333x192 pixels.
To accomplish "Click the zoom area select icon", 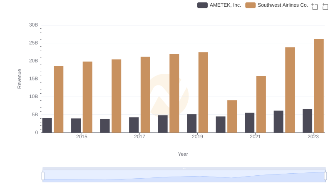I will (315, 6).
